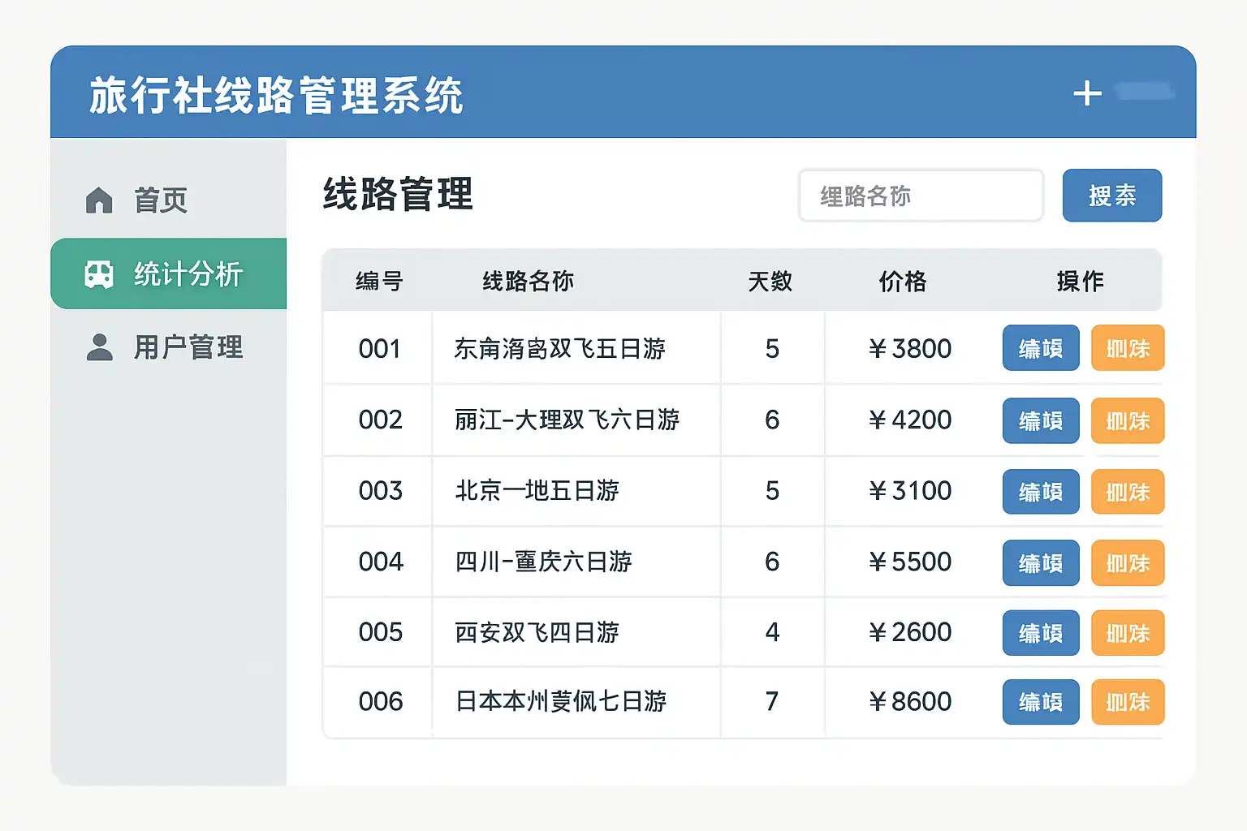Delete route 003 北京 five-day tour
The height and width of the screenshot is (831, 1247).
(1128, 492)
